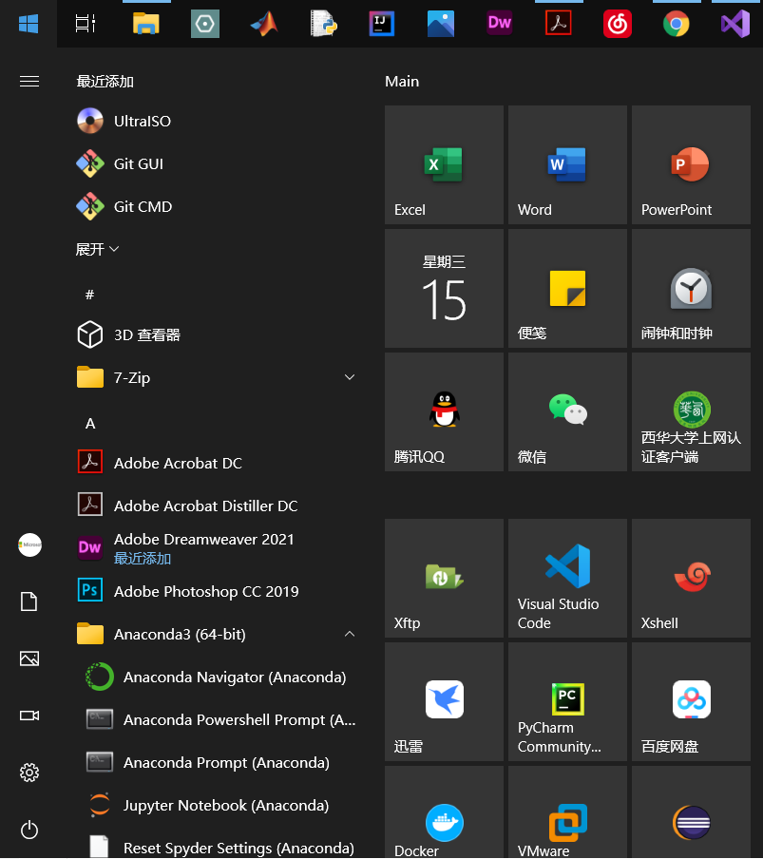Open the Eclipse tile
Screen dimensions: 763x859
691,812
